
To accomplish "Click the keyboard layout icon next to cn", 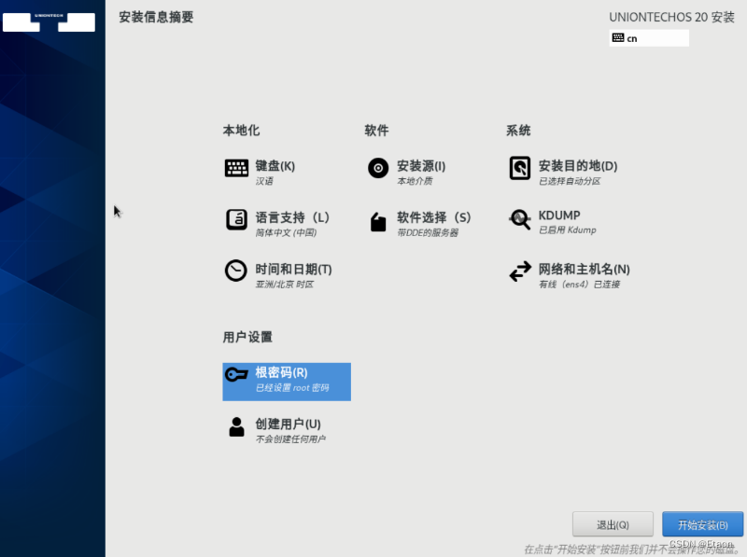I will point(618,37).
